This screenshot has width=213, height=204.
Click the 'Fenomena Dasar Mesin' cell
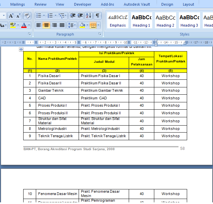pos(57,194)
